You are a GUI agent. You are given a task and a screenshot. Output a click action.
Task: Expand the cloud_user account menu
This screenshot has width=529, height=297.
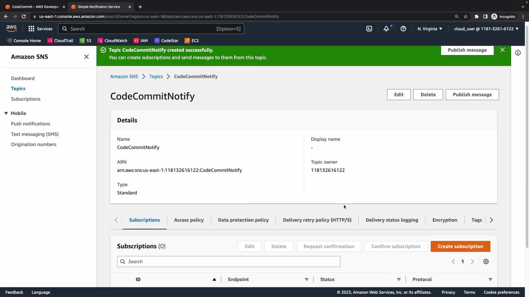[x=486, y=29]
